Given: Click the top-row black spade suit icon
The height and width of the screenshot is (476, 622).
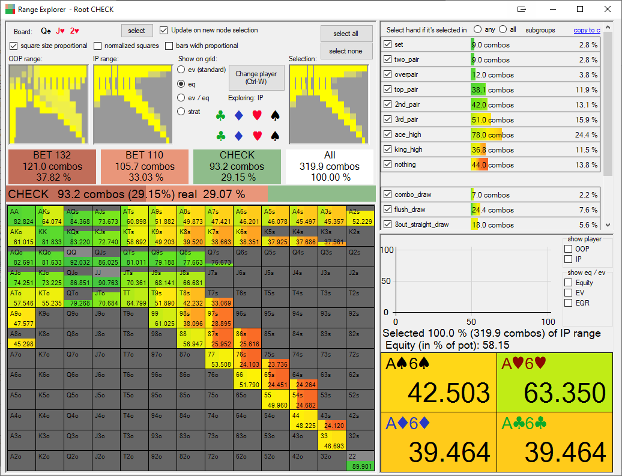Looking at the screenshot, I should pos(275,115).
